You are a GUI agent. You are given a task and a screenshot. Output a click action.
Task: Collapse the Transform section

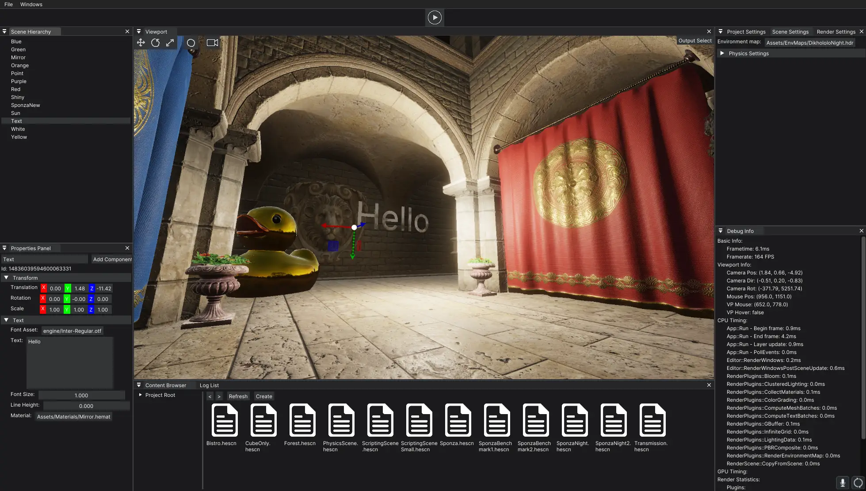[x=7, y=278]
